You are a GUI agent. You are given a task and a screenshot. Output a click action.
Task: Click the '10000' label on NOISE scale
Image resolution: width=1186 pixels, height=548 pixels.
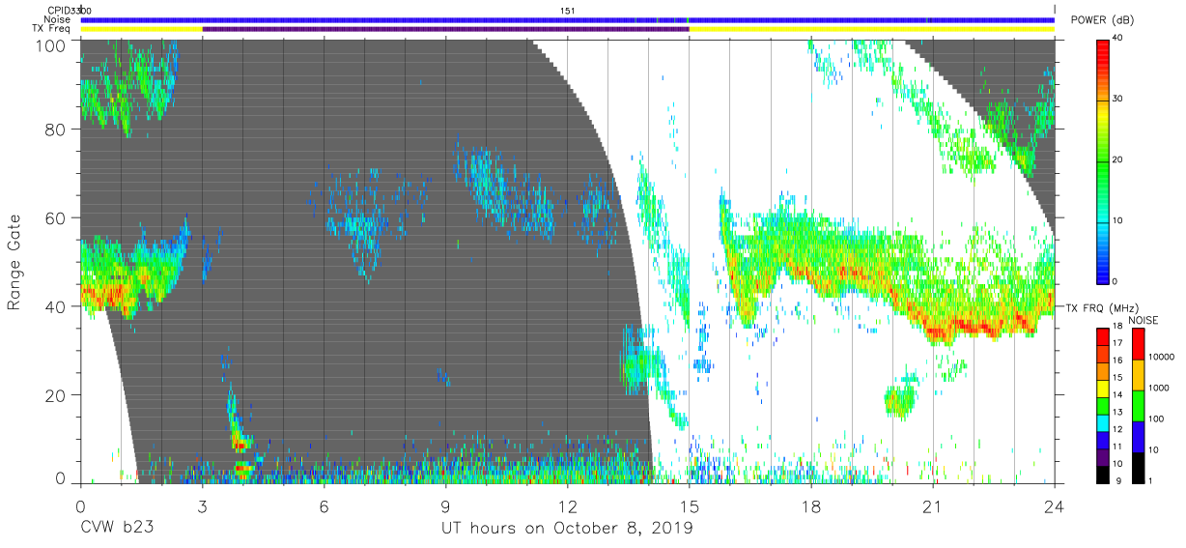pyautogui.click(x=1162, y=358)
